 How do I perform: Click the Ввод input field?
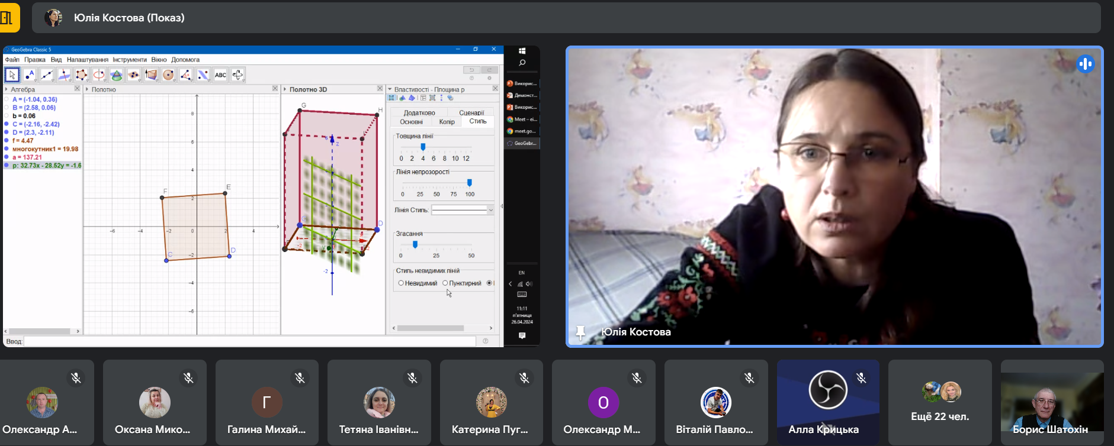(x=249, y=341)
